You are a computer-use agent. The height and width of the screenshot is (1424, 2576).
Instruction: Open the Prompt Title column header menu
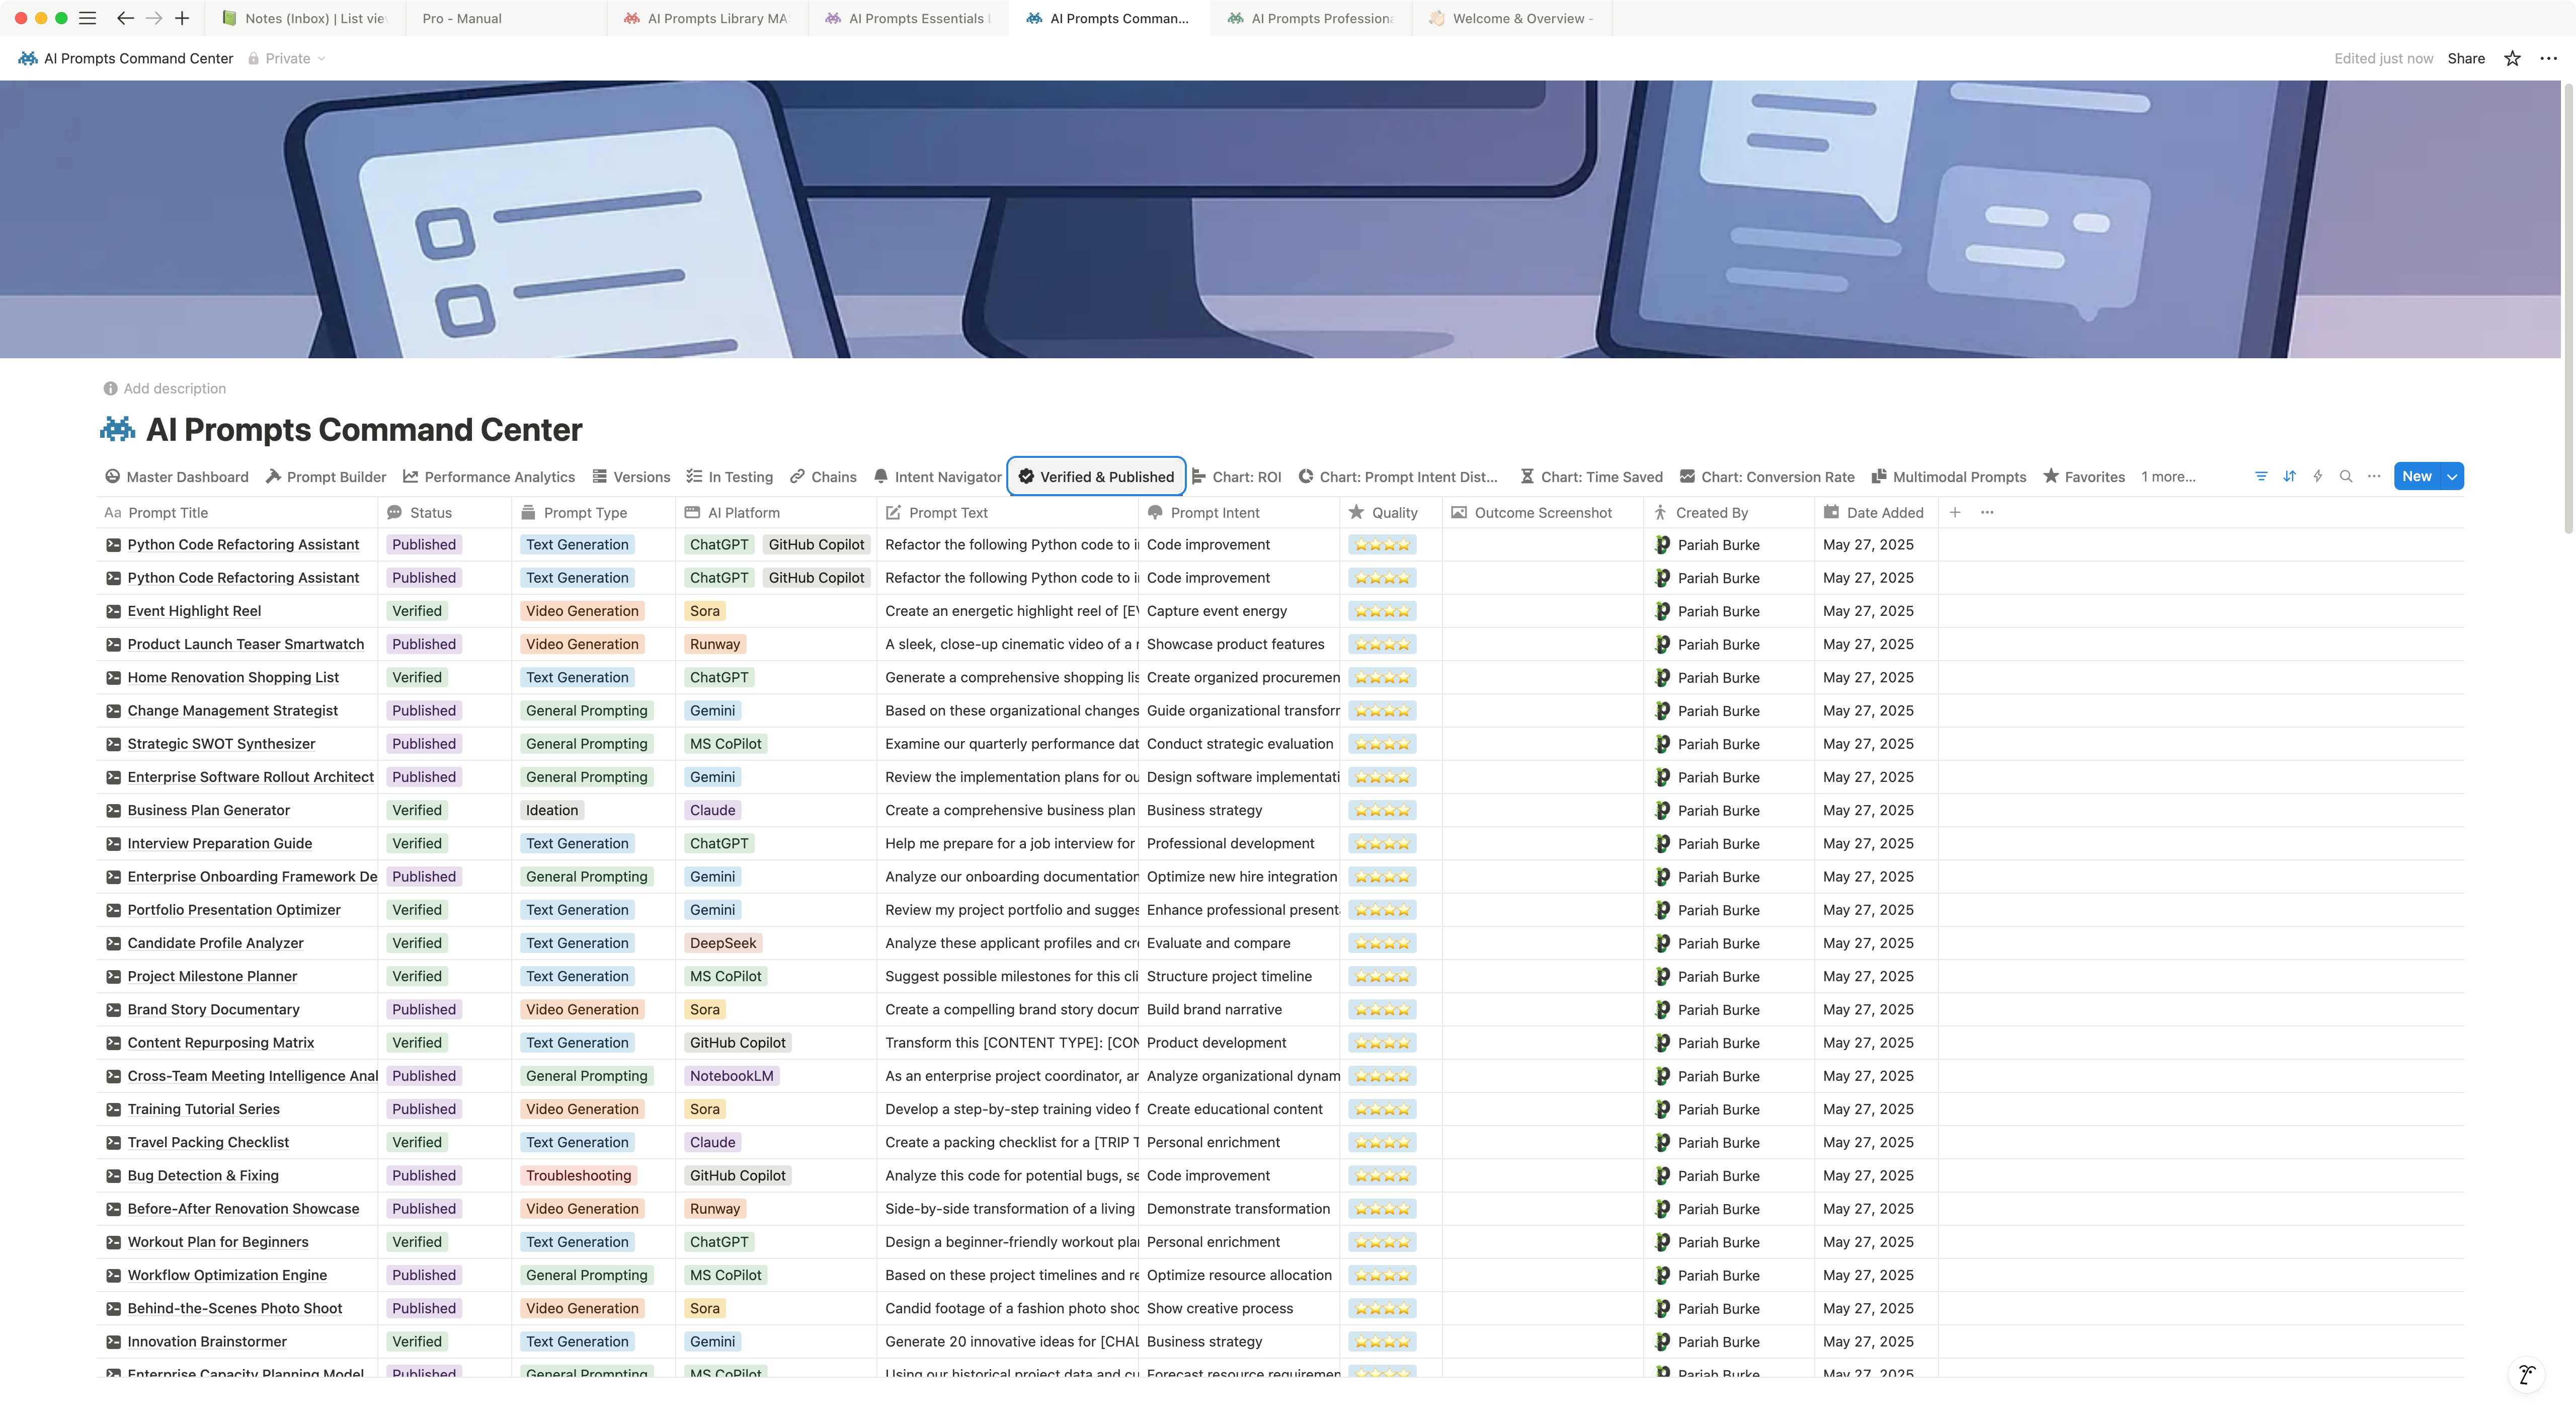pos(238,512)
